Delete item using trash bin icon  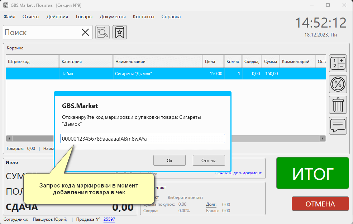(x=338, y=105)
